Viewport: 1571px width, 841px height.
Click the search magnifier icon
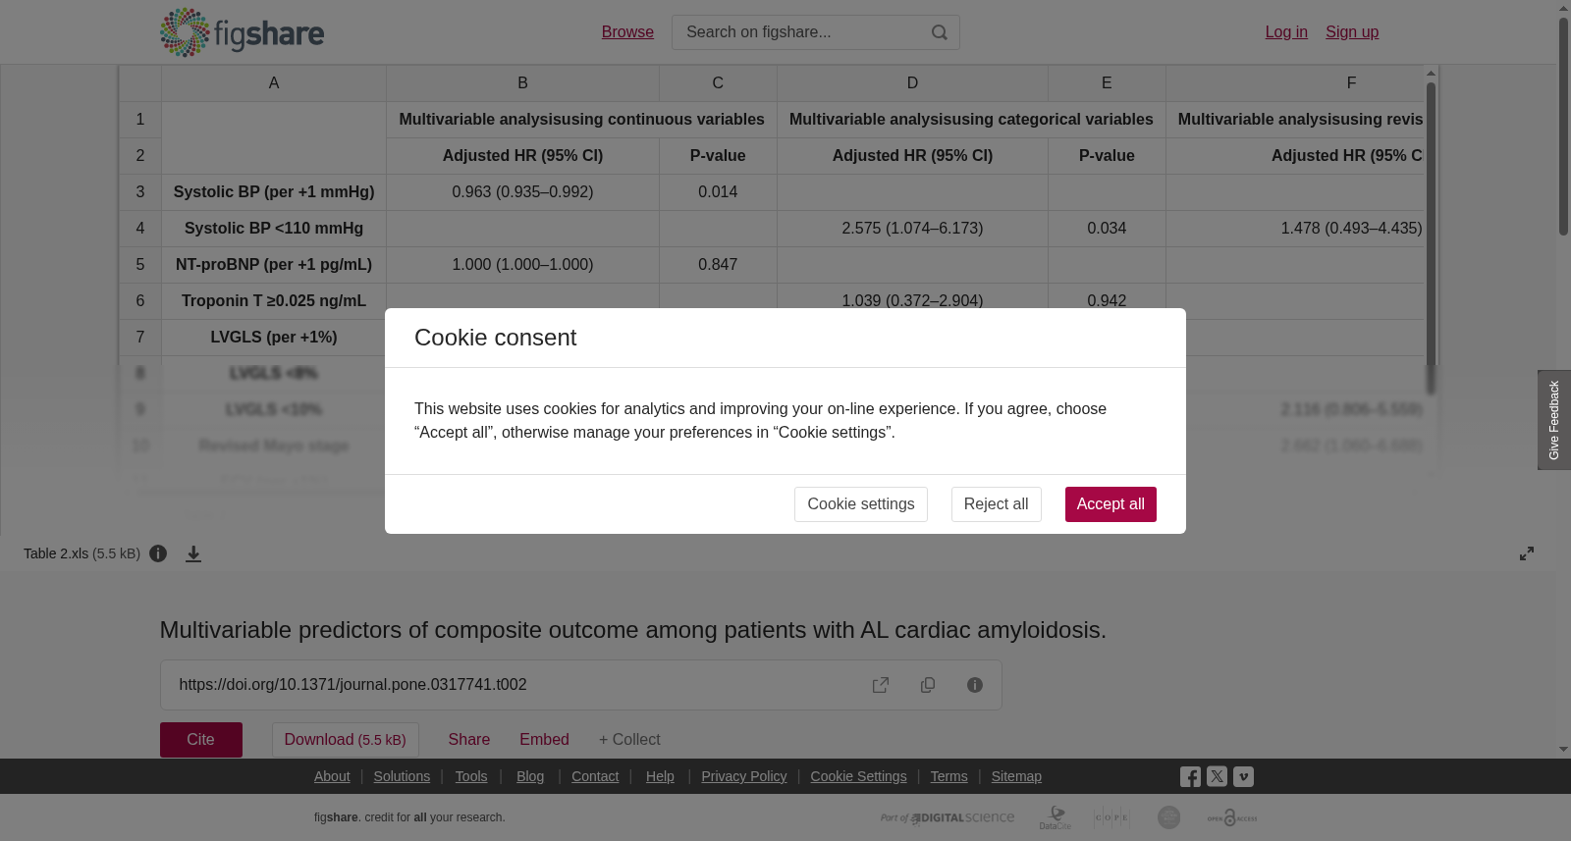(940, 32)
